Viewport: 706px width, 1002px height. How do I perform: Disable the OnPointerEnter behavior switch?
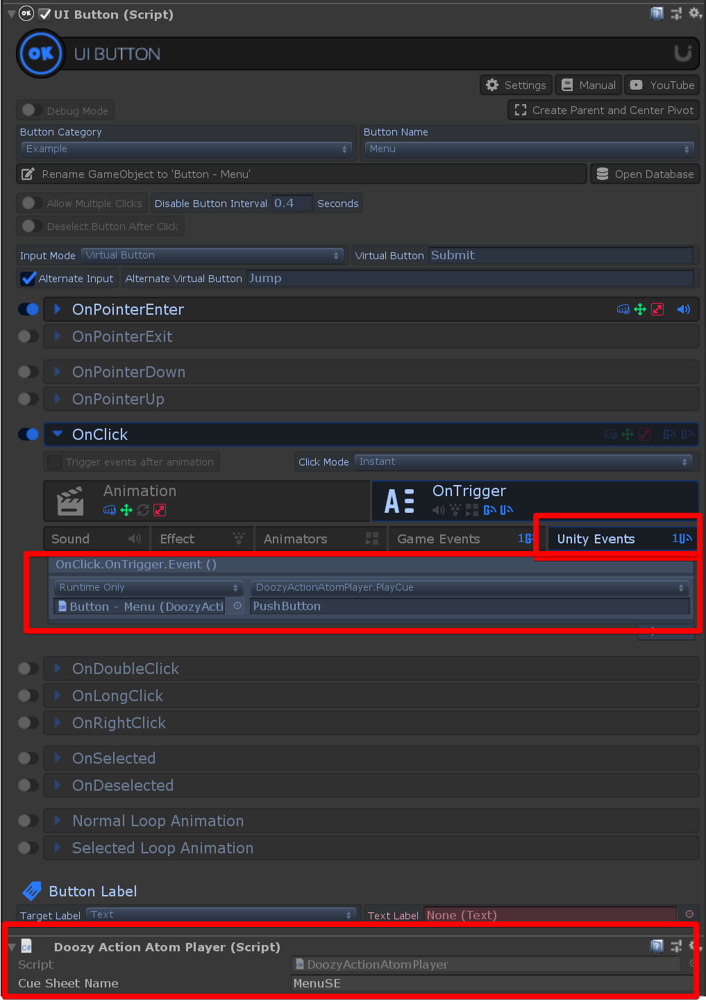[29, 310]
